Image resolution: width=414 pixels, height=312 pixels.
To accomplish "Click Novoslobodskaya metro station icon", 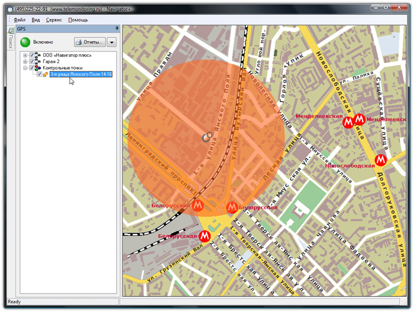I will (x=381, y=160).
